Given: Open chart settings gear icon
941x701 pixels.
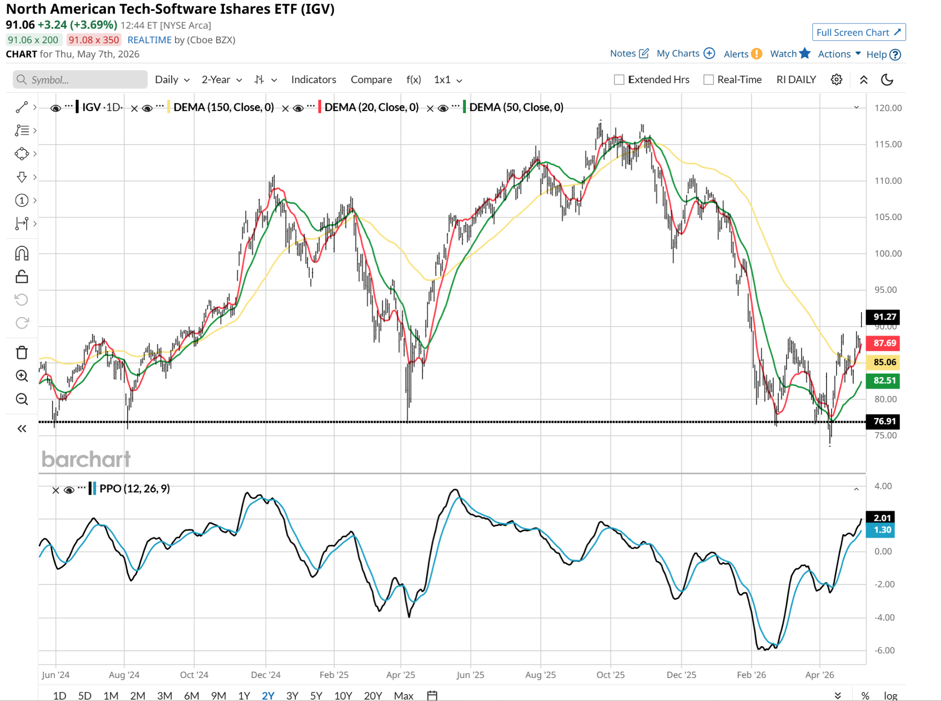Looking at the screenshot, I should (836, 79).
